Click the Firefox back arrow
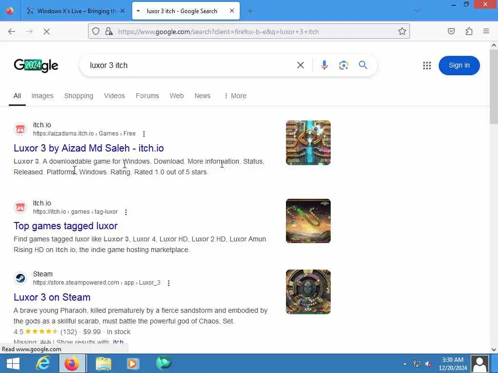The image size is (498, 373). coord(12,32)
